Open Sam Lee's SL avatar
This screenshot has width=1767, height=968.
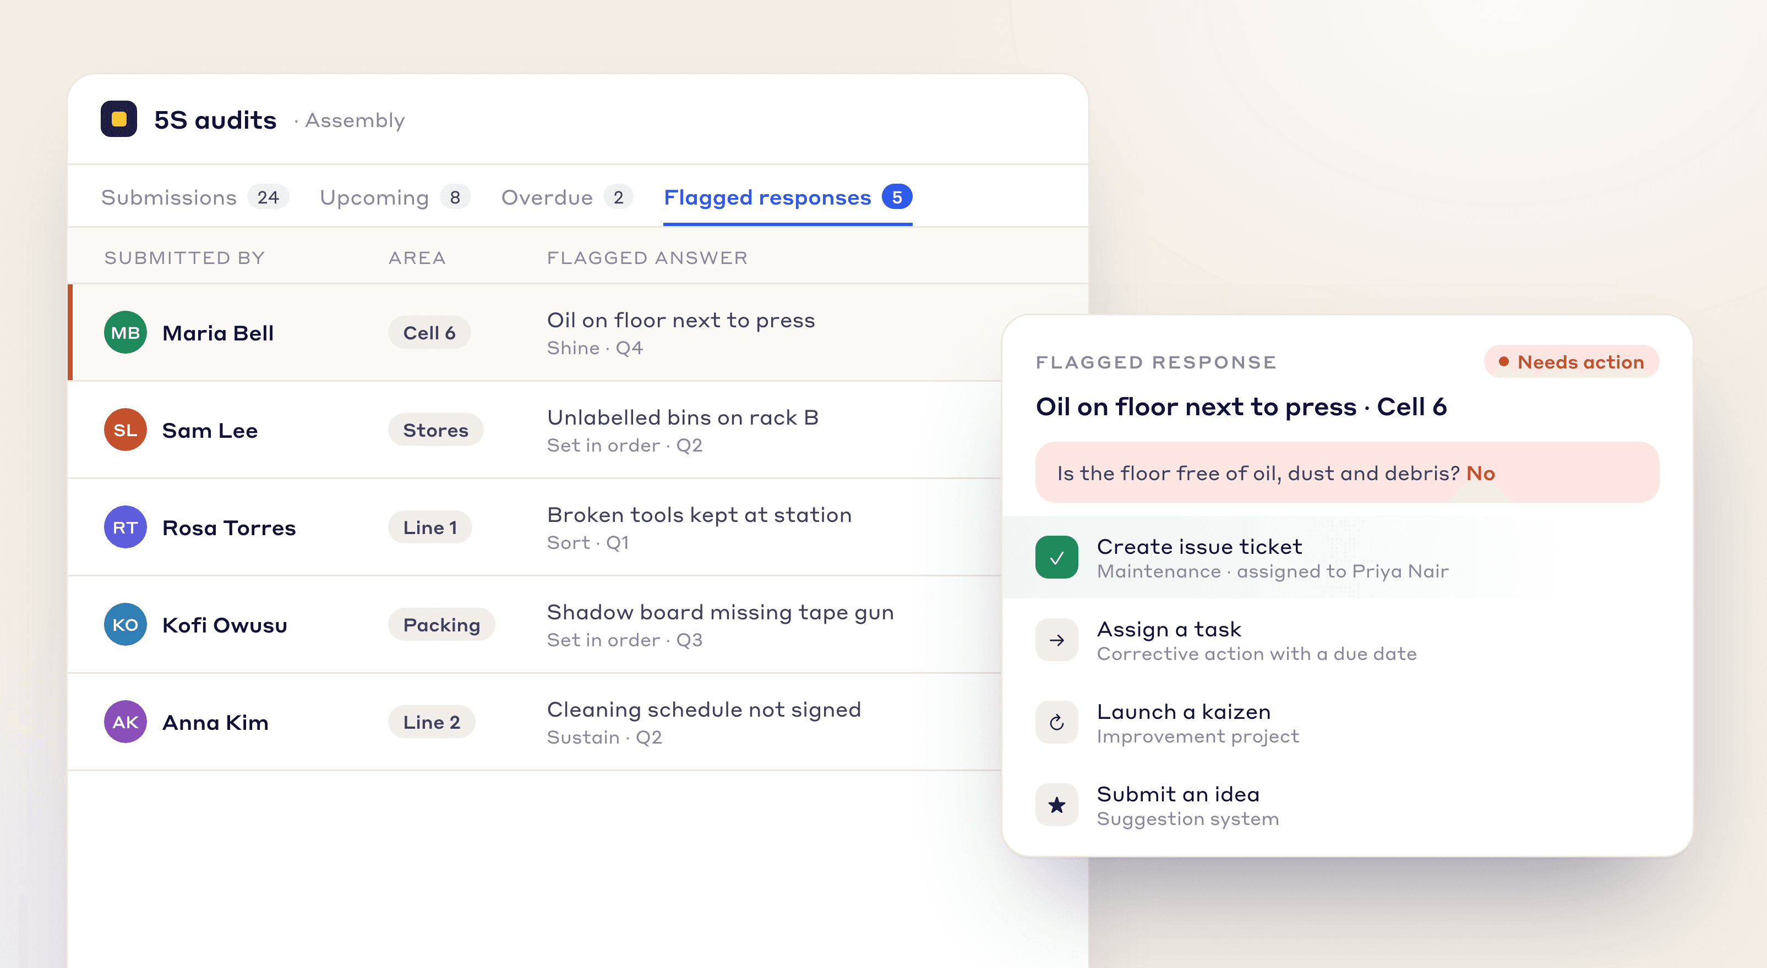126,430
